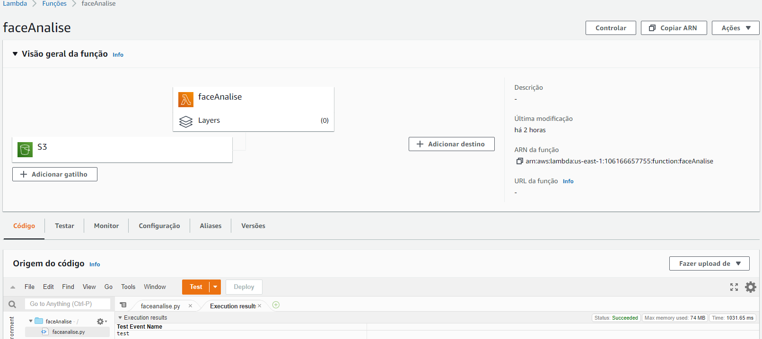Open the Tools menu

click(x=128, y=287)
